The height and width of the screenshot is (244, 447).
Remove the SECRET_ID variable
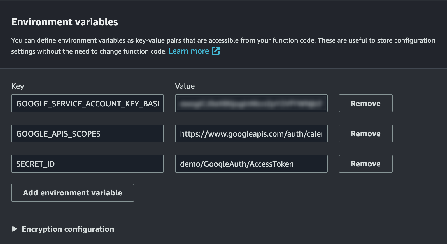click(x=365, y=164)
